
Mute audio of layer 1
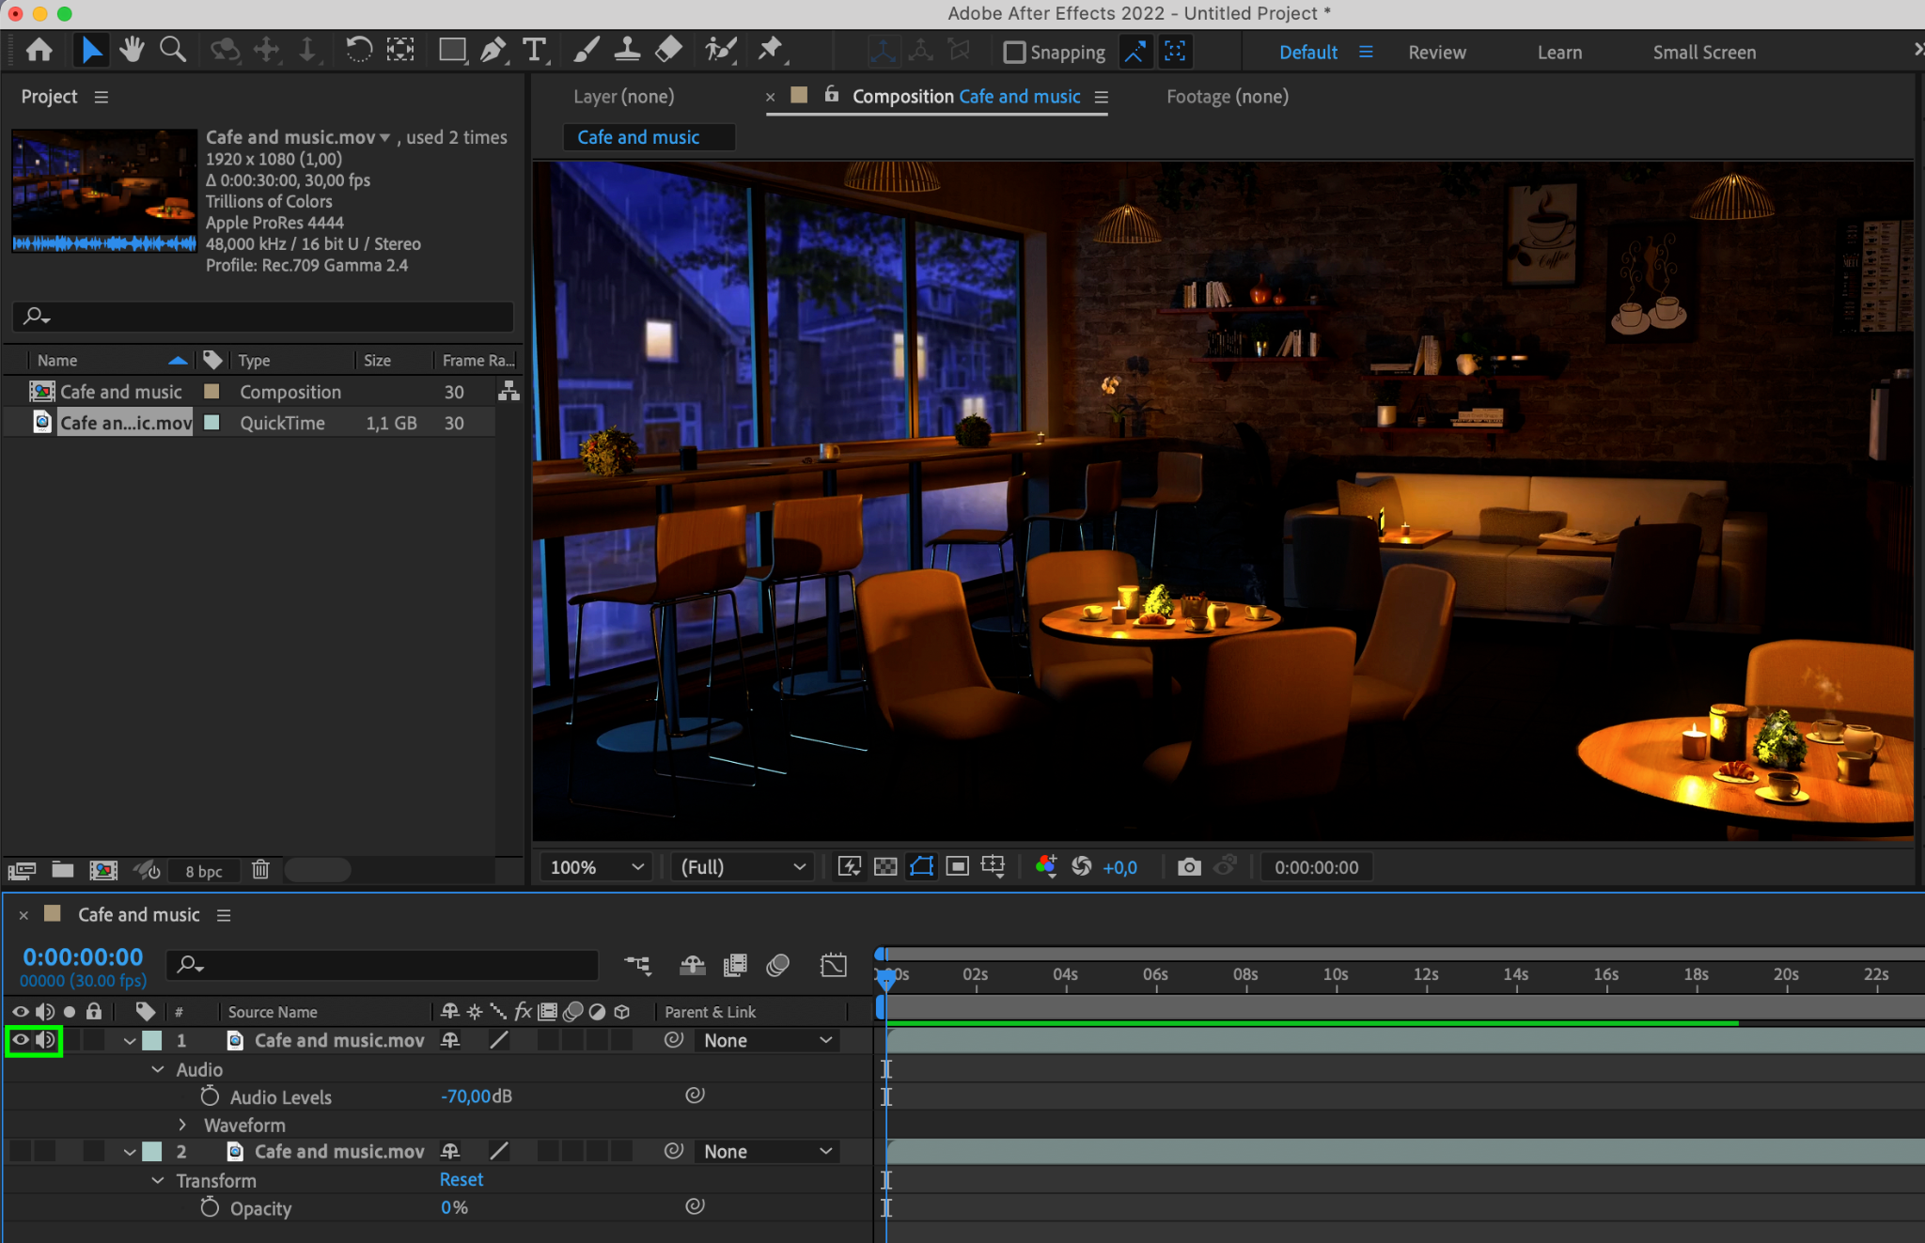(44, 1040)
